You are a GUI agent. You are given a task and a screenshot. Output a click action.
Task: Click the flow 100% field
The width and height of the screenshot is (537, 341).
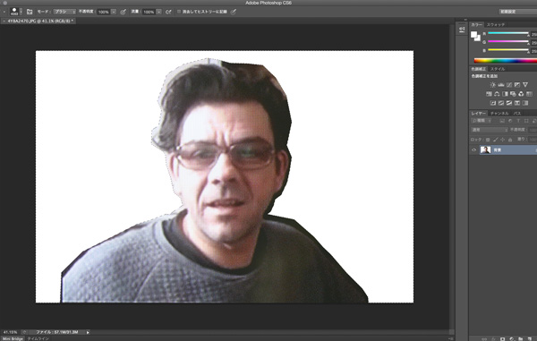click(149, 12)
